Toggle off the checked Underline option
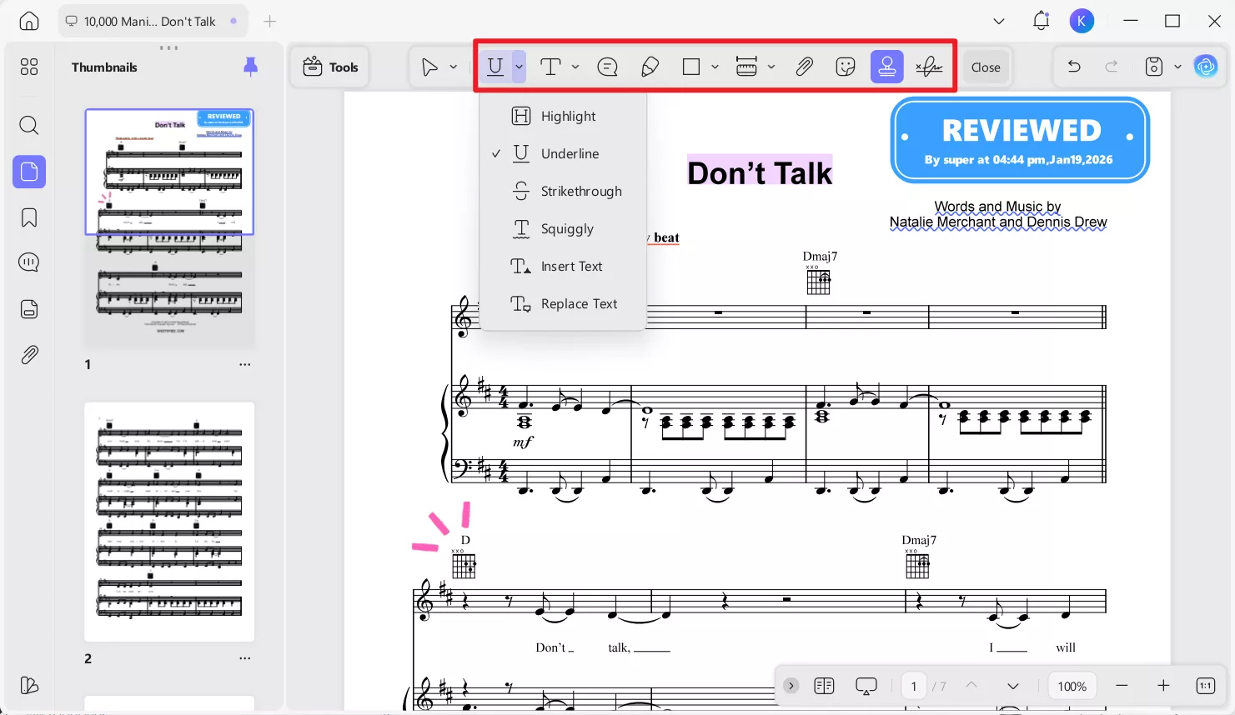The width and height of the screenshot is (1235, 715). pos(570,153)
